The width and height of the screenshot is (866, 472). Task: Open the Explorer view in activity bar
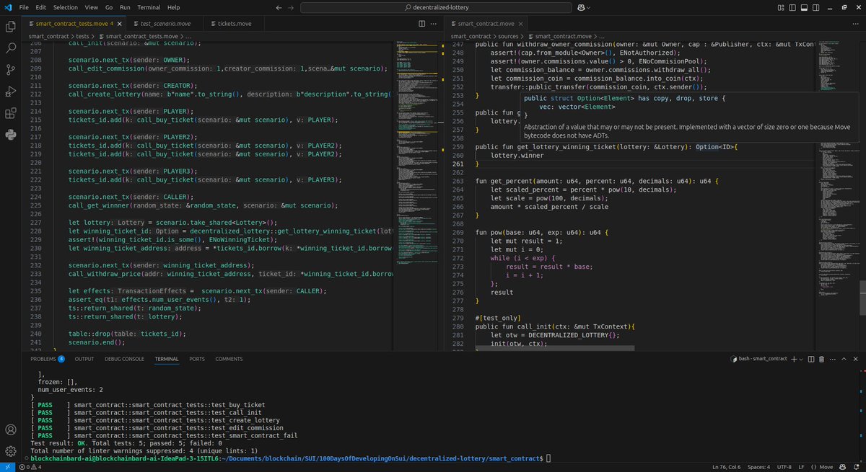pyautogui.click(x=11, y=27)
